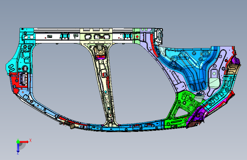The image size is (247, 160).
Task: Select the white roof rail section
Action: tap(57, 36)
